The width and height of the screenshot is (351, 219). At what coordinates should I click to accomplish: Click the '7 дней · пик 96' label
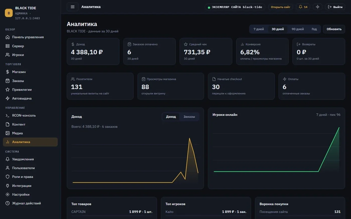coord(328,115)
